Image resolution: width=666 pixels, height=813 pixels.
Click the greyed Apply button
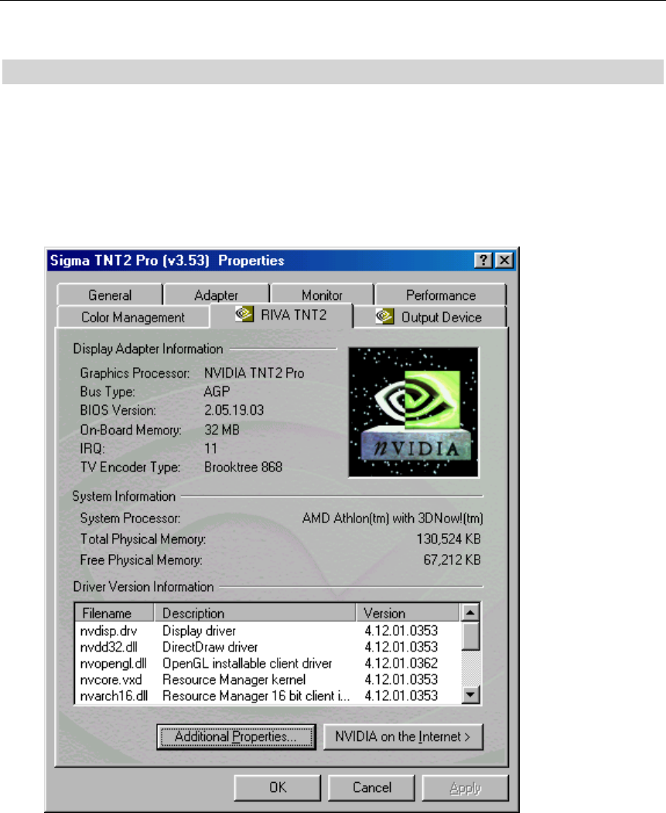[466, 787]
